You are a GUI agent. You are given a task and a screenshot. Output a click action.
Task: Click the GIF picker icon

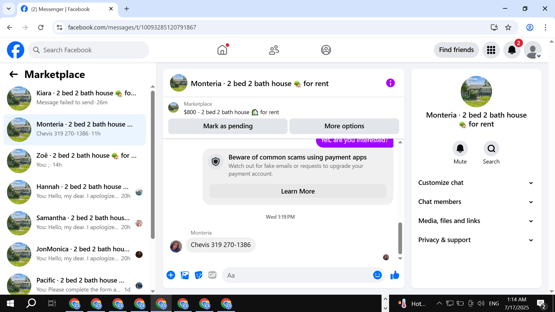coord(212,275)
